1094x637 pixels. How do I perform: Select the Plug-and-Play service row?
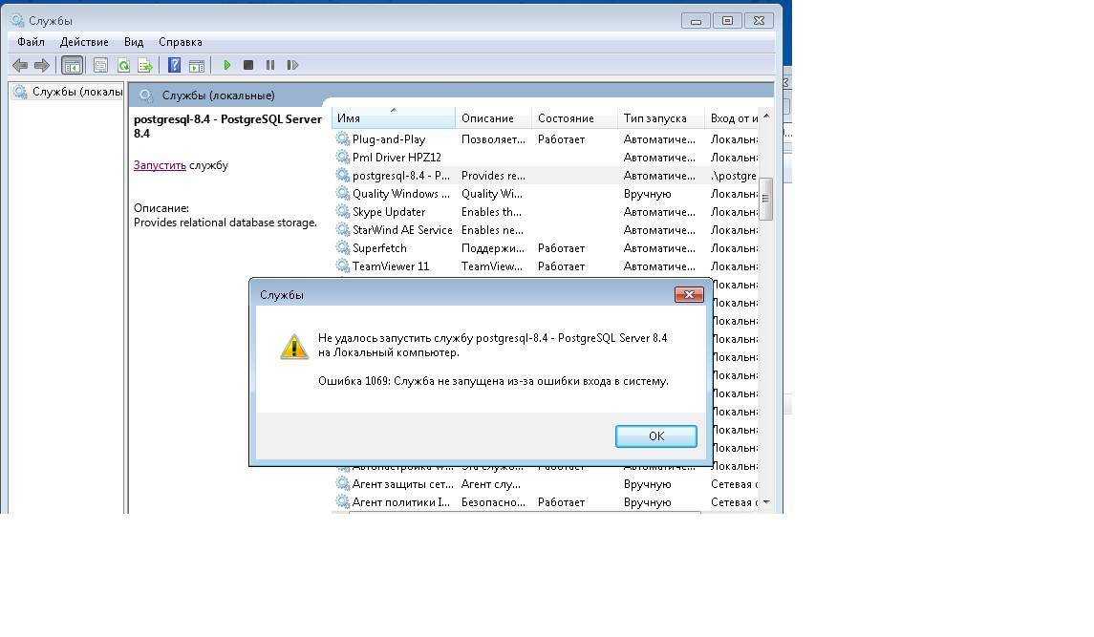(x=547, y=139)
